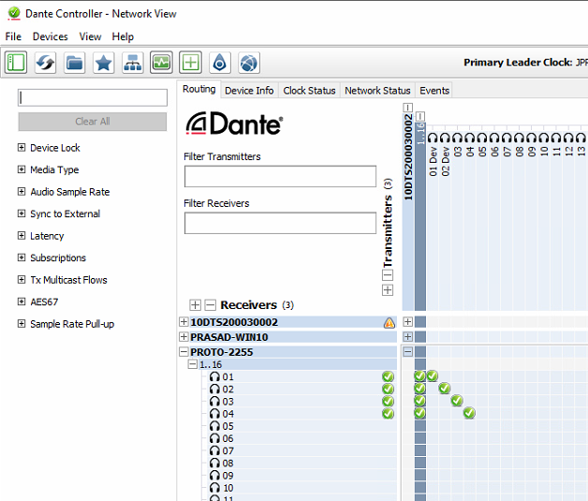This screenshot has width=588, height=501.
Task: Toggle subscription of receiver 03 to transmitter 03
Action: click(457, 401)
